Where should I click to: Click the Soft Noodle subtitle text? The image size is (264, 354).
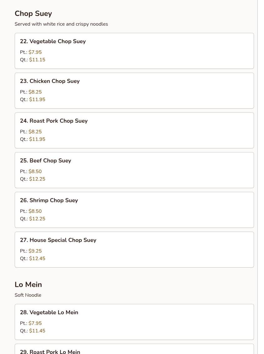tap(28, 295)
